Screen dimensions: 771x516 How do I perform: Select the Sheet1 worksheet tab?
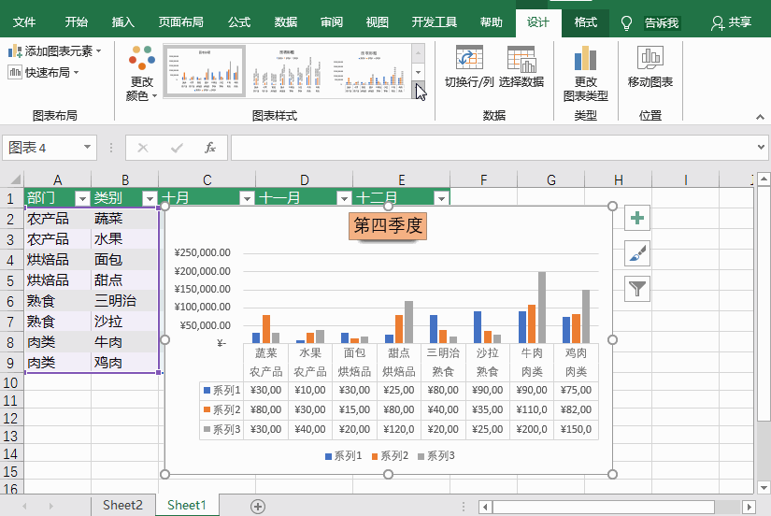click(x=187, y=505)
